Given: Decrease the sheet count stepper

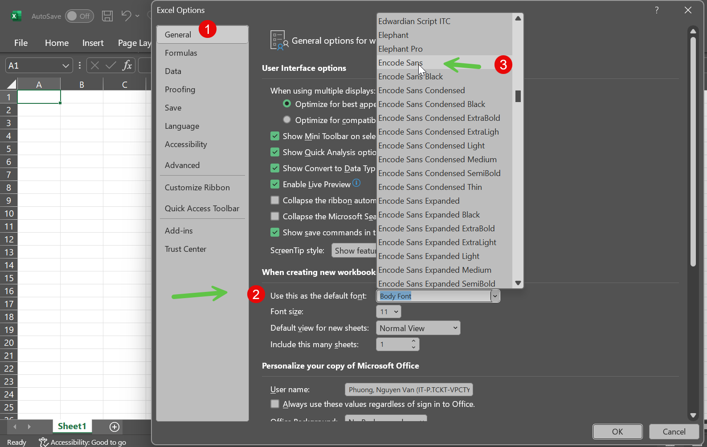Looking at the screenshot, I should 413,347.
